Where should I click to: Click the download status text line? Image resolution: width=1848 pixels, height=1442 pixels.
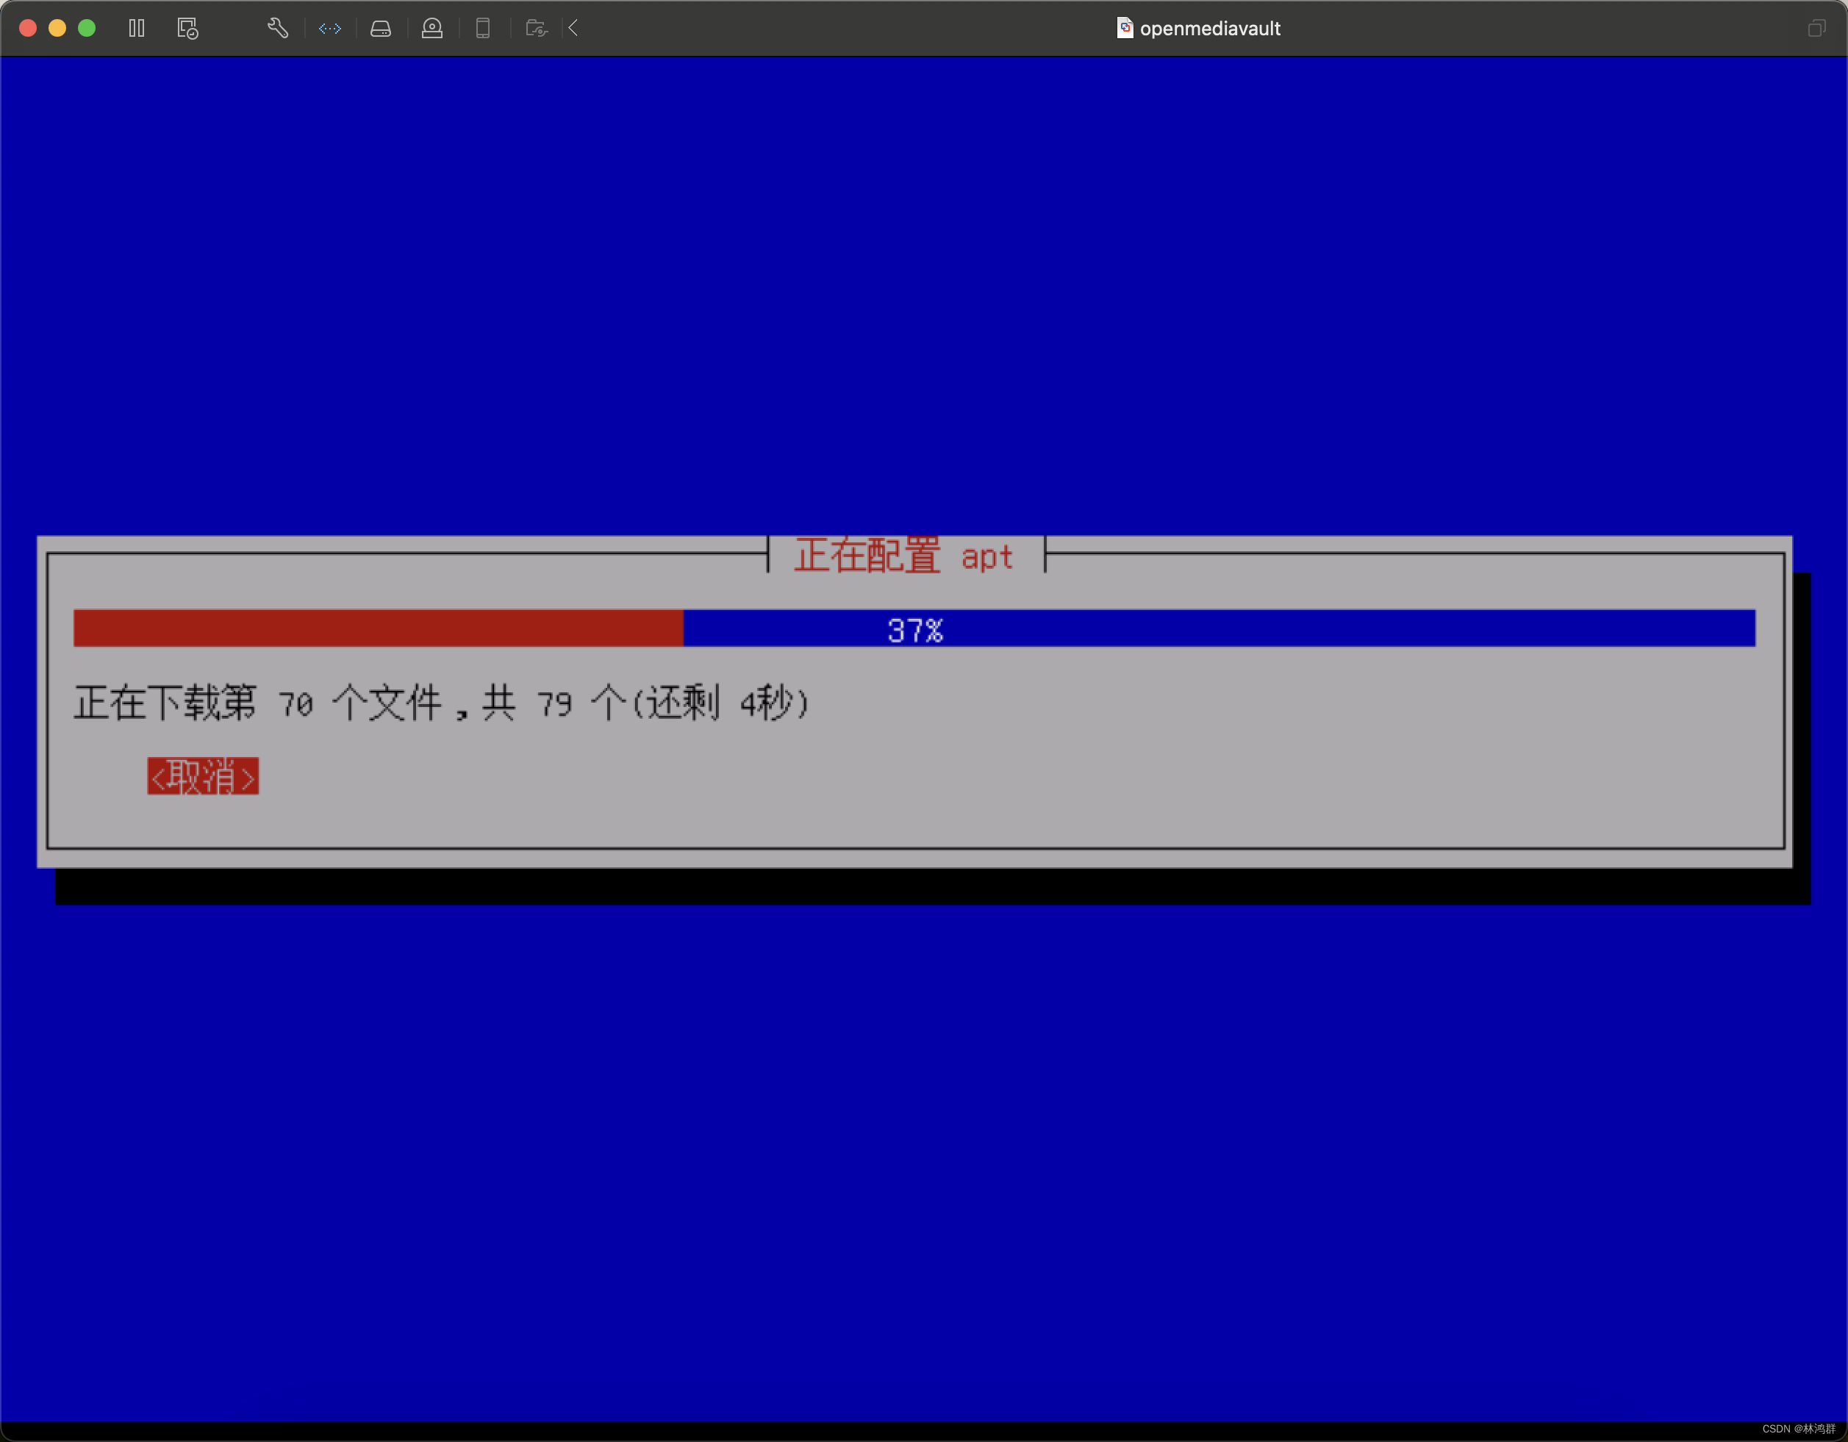[x=441, y=703]
